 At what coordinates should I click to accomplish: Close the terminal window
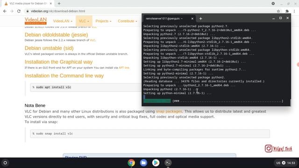[288, 18]
